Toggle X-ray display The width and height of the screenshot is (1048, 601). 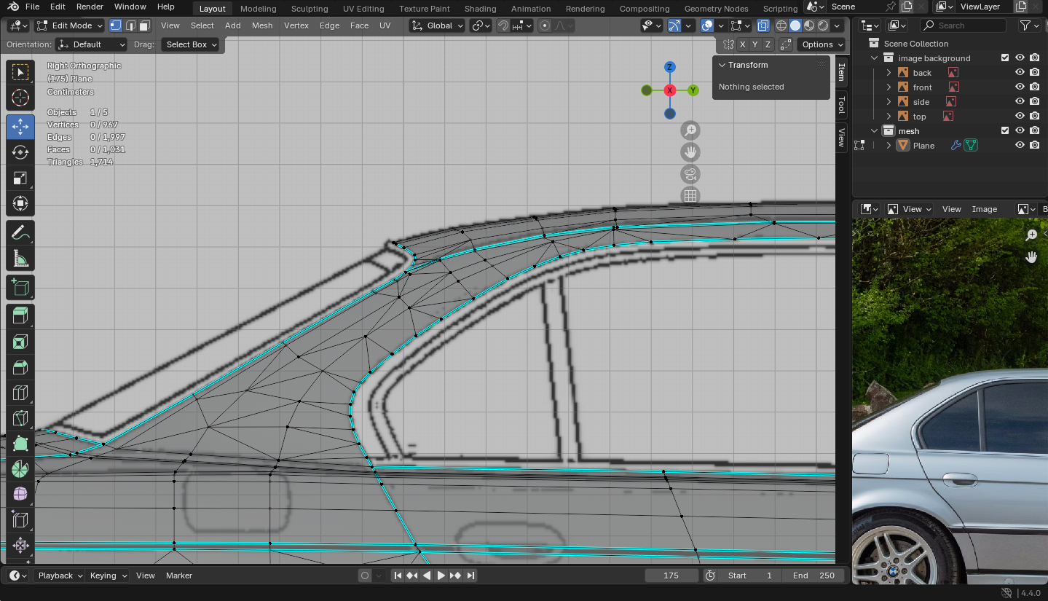(x=763, y=25)
